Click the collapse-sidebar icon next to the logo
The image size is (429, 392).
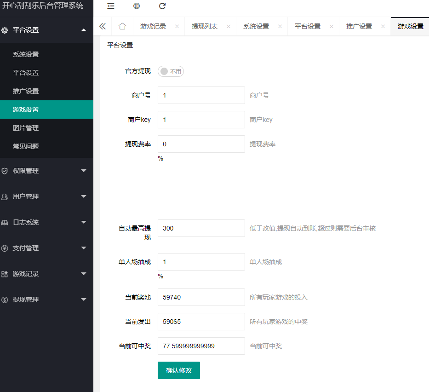pyautogui.click(x=111, y=6)
